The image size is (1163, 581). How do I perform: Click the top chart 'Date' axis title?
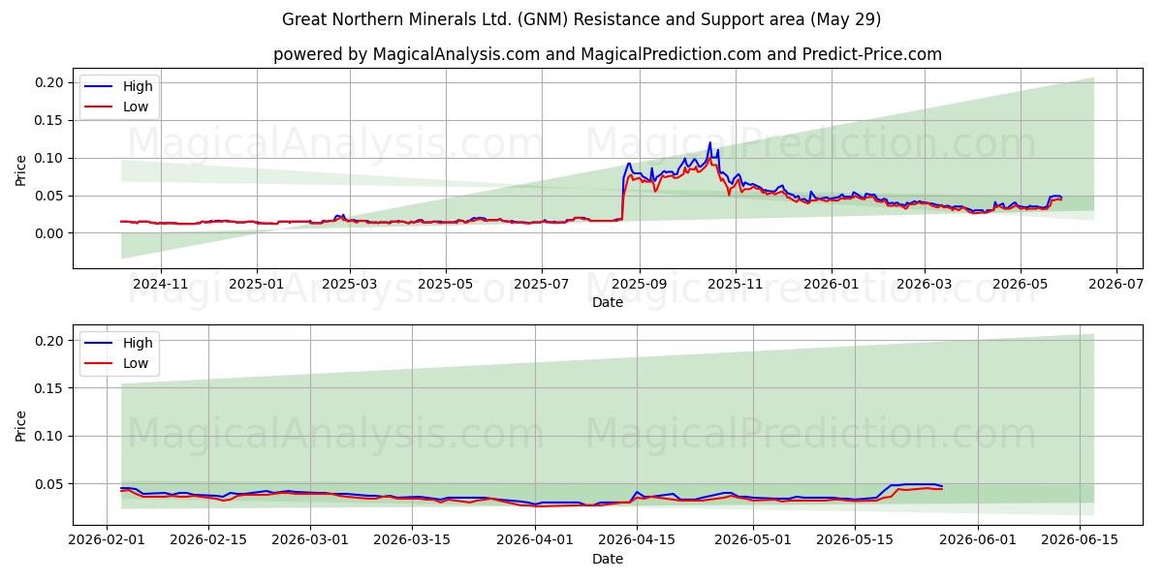pyautogui.click(x=608, y=302)
